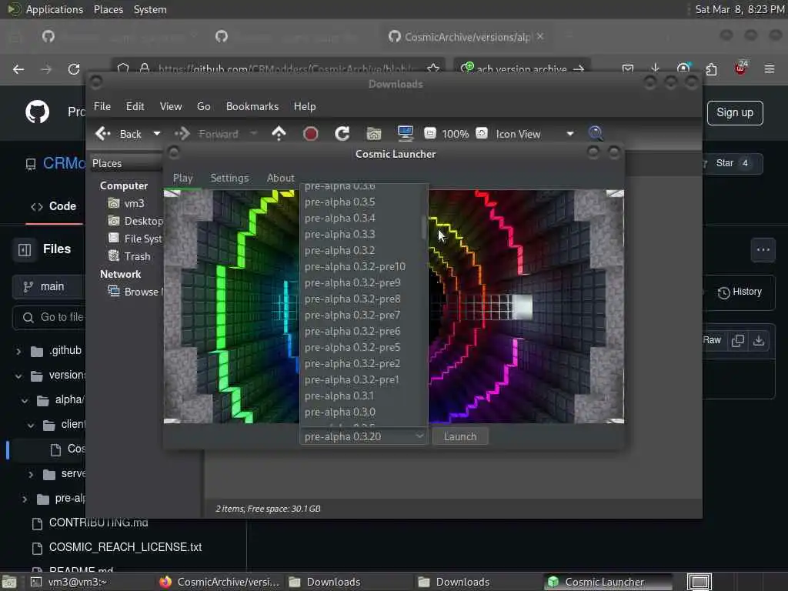Expand the Back history dropdown arrow

(157, 134)
